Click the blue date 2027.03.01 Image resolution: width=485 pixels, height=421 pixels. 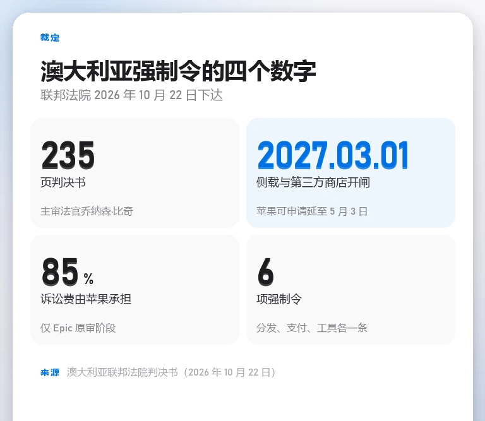tap(333, 155)
